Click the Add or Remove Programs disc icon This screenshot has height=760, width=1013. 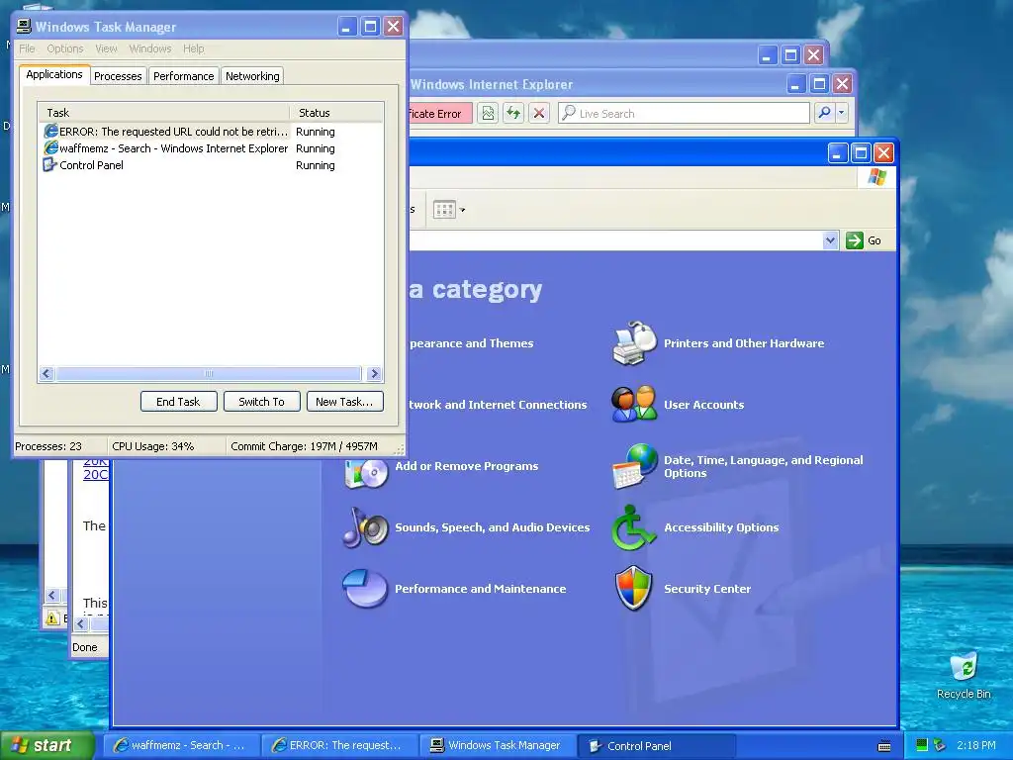click(x=366, y=472)
